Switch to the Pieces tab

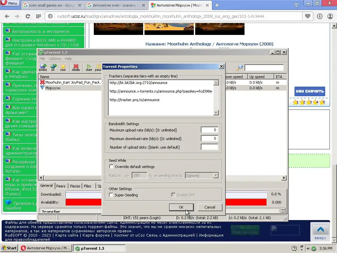75,186
